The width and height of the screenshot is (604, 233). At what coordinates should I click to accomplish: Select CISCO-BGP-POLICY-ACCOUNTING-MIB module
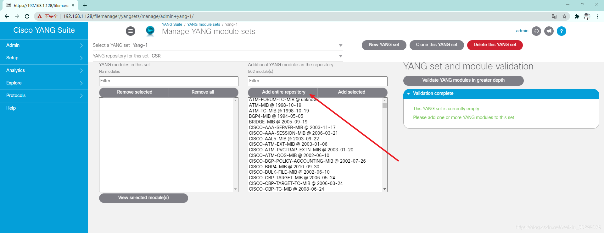click(315, 161)
